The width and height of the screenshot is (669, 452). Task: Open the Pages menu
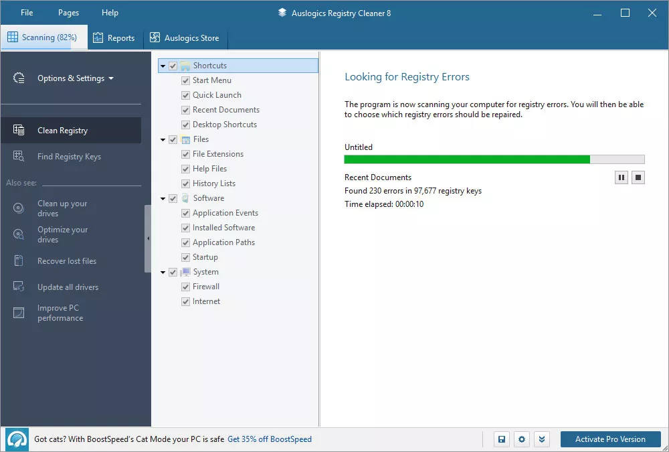tap(68, 13)
